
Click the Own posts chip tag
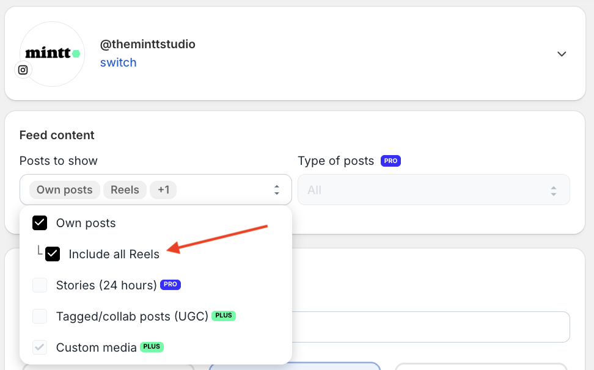coord(64,190)
